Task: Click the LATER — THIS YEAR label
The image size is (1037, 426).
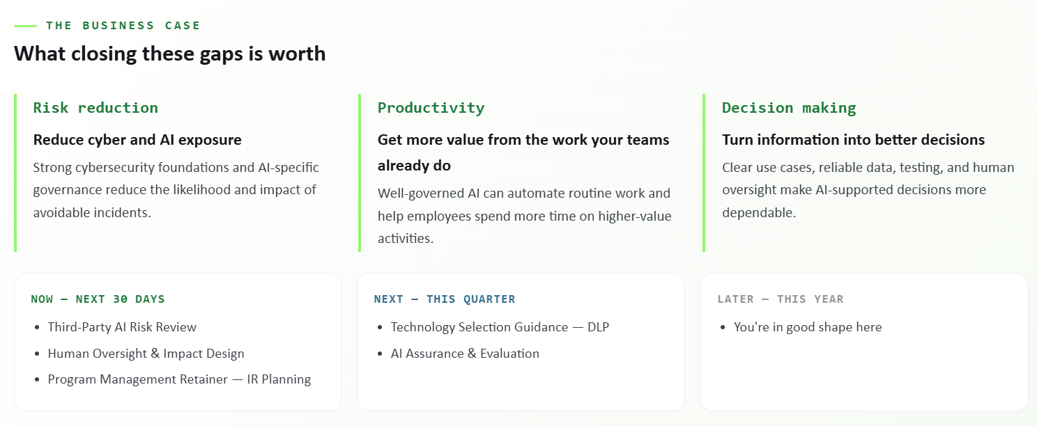Action: click(x=781, y=299)
